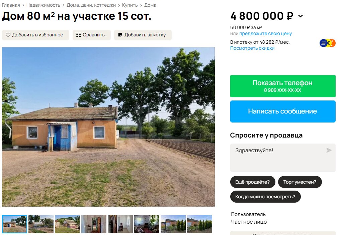
Task: Click the send arrow in the message box
Action: click(x=329, y=150)
